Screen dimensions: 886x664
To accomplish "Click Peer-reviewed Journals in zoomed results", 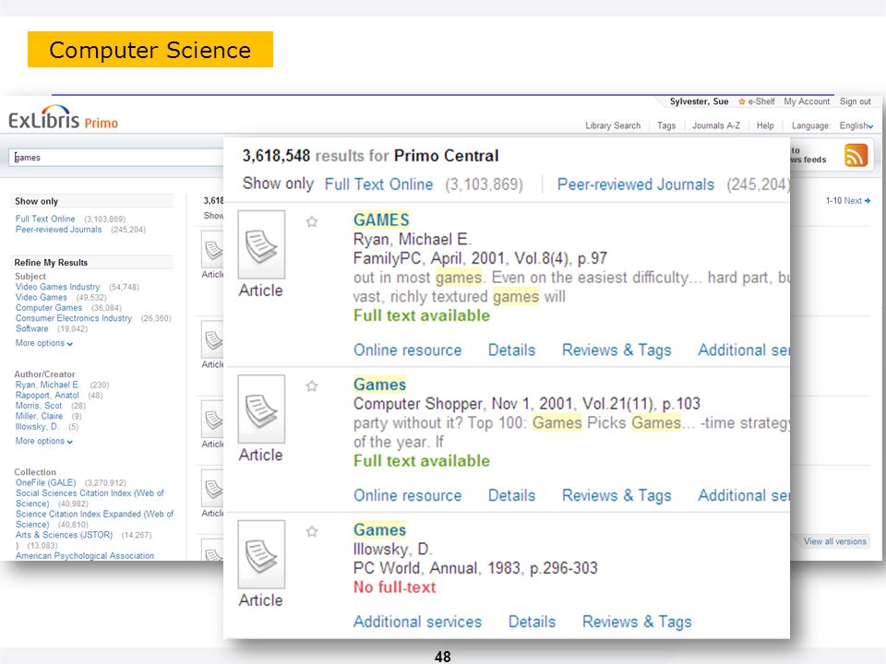I will [x=636, y=184].
